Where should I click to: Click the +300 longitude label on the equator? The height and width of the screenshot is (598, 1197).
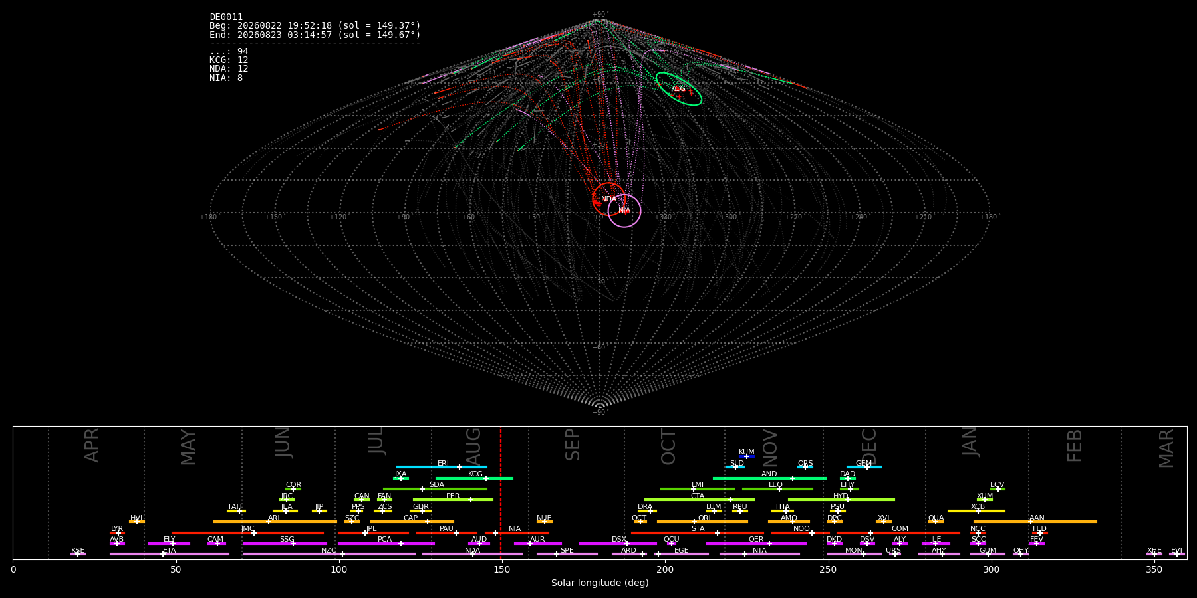click(x=728, y=217)
